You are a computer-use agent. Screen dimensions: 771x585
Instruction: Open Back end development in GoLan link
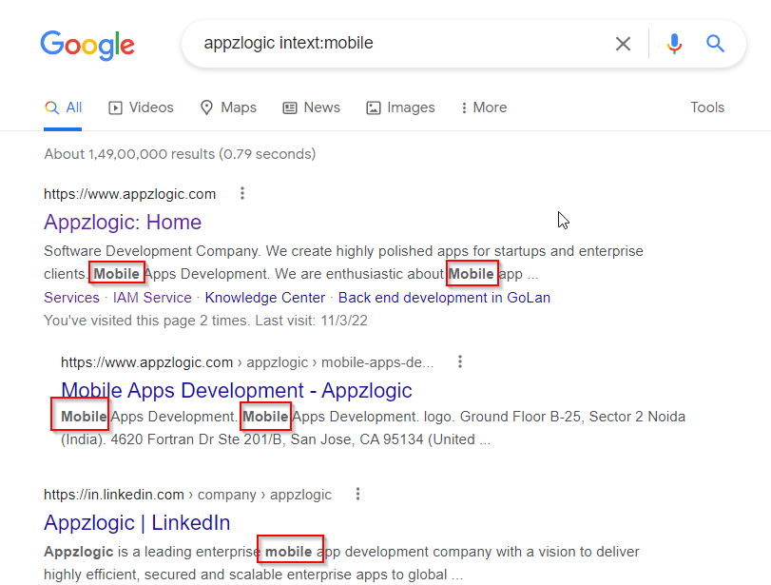pyautogui.click(x=444, y=298)
